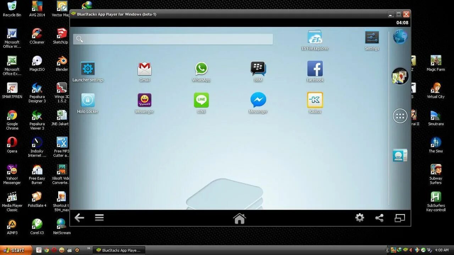Viewport: 454px width, 255px height.
Task: Open the Maps icon in side dock
Action: click(x=400, y=76)
